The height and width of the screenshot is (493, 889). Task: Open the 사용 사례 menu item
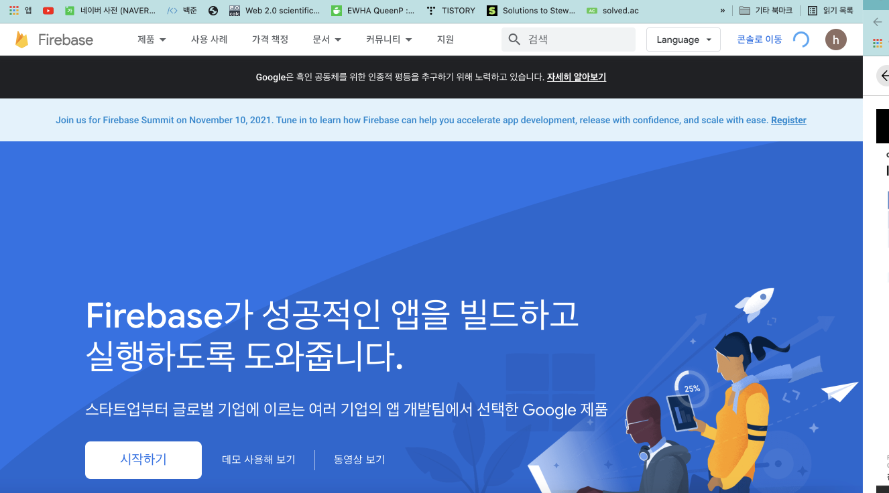click(209, 40)
